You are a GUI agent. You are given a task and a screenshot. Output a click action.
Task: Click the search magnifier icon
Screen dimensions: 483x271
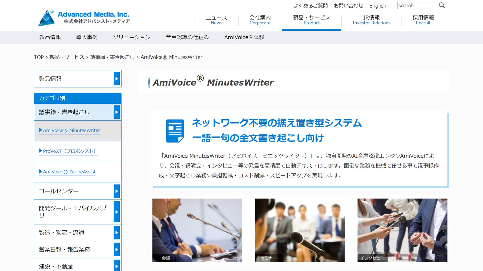click(x=441, y=5)
